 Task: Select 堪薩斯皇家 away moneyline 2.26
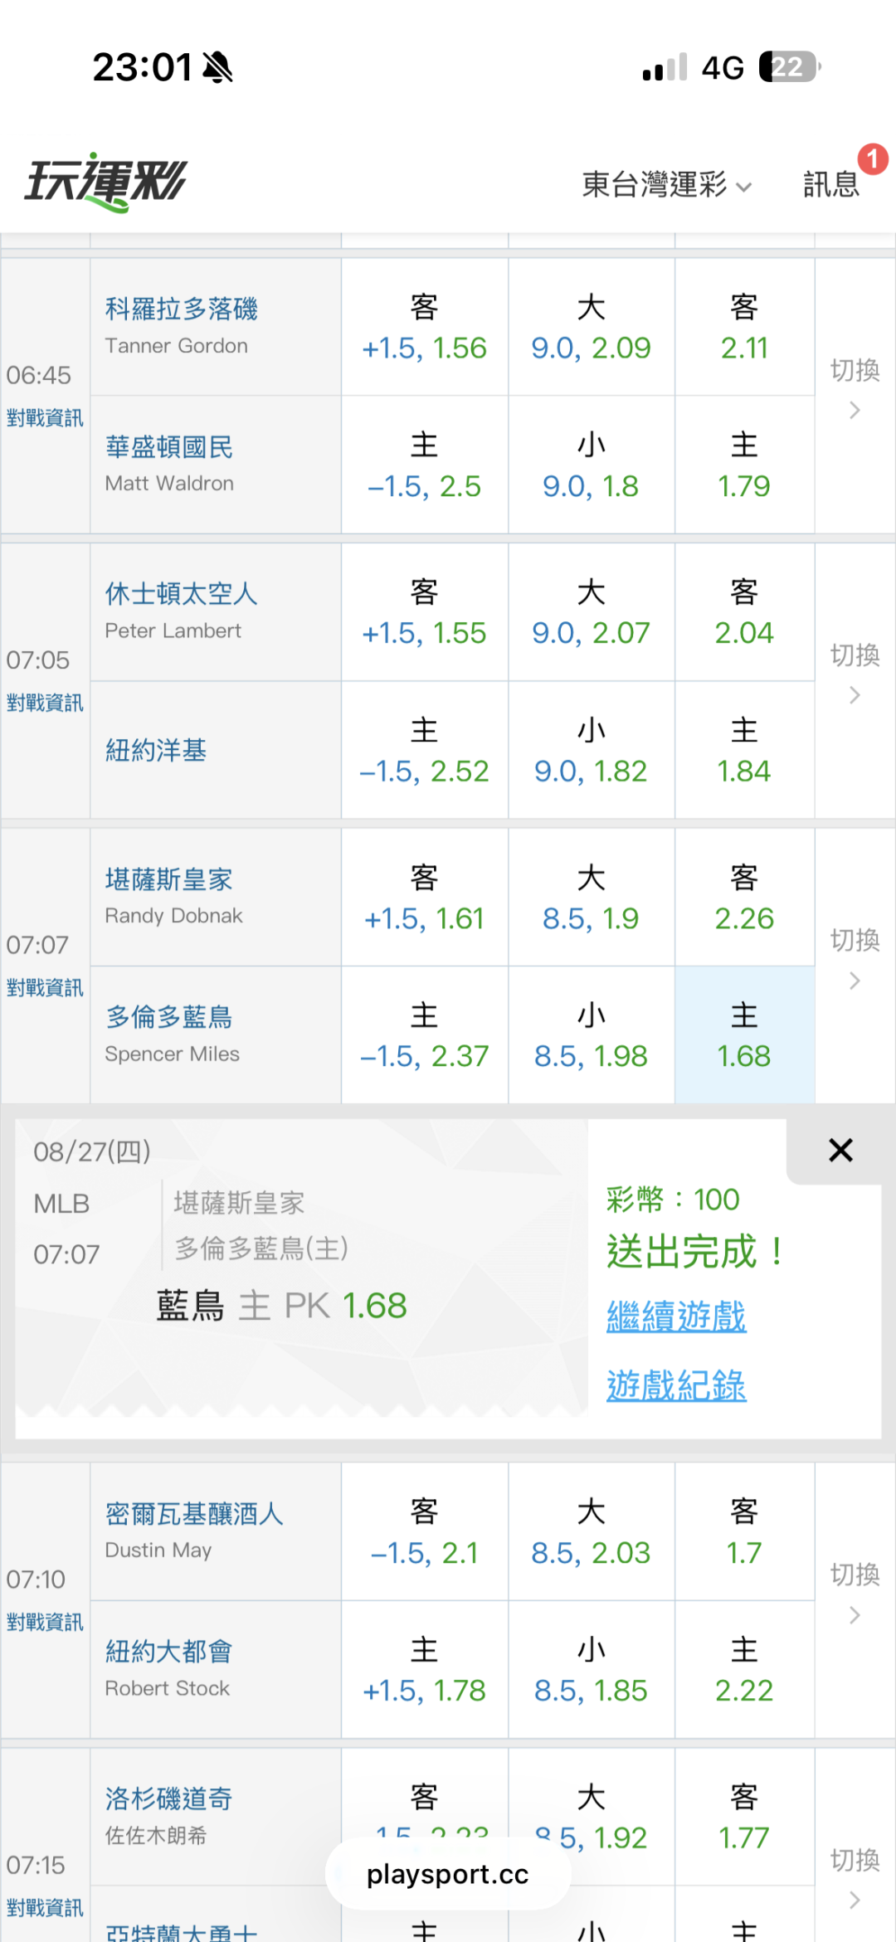pos(744,898)
